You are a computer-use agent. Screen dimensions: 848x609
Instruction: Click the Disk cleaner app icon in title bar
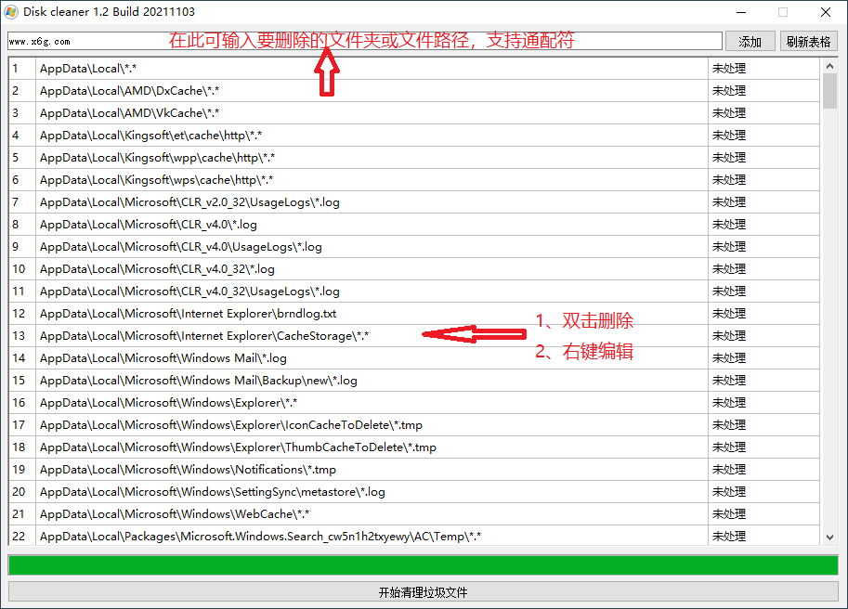[x=11, y=12]
